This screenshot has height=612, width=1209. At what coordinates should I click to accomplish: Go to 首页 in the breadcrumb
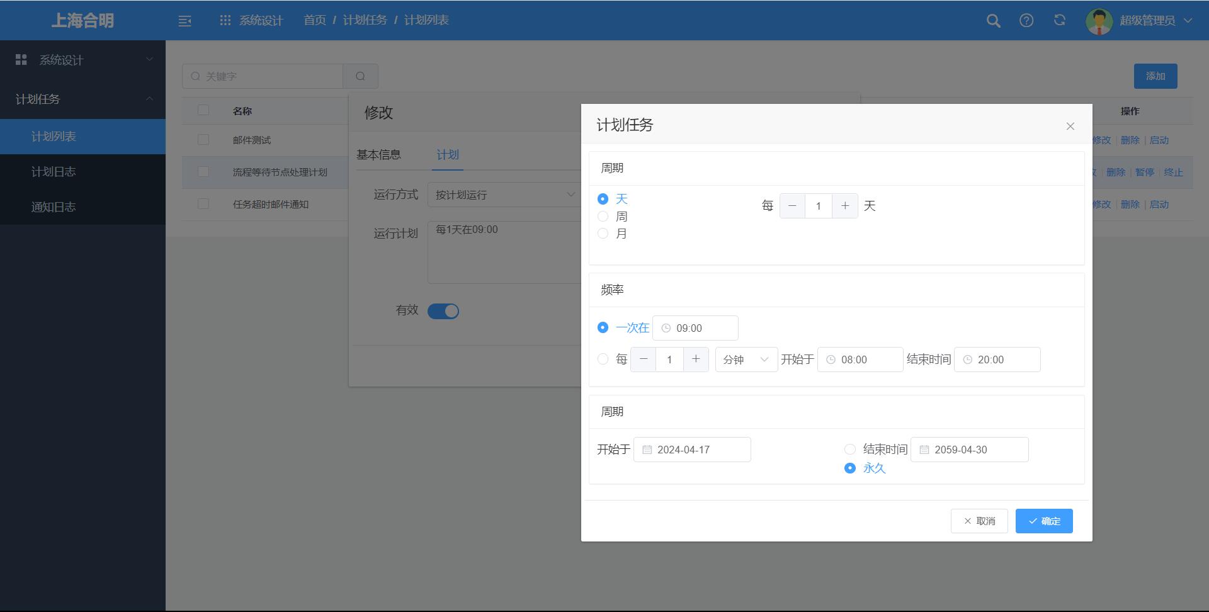tap(315, 21)
